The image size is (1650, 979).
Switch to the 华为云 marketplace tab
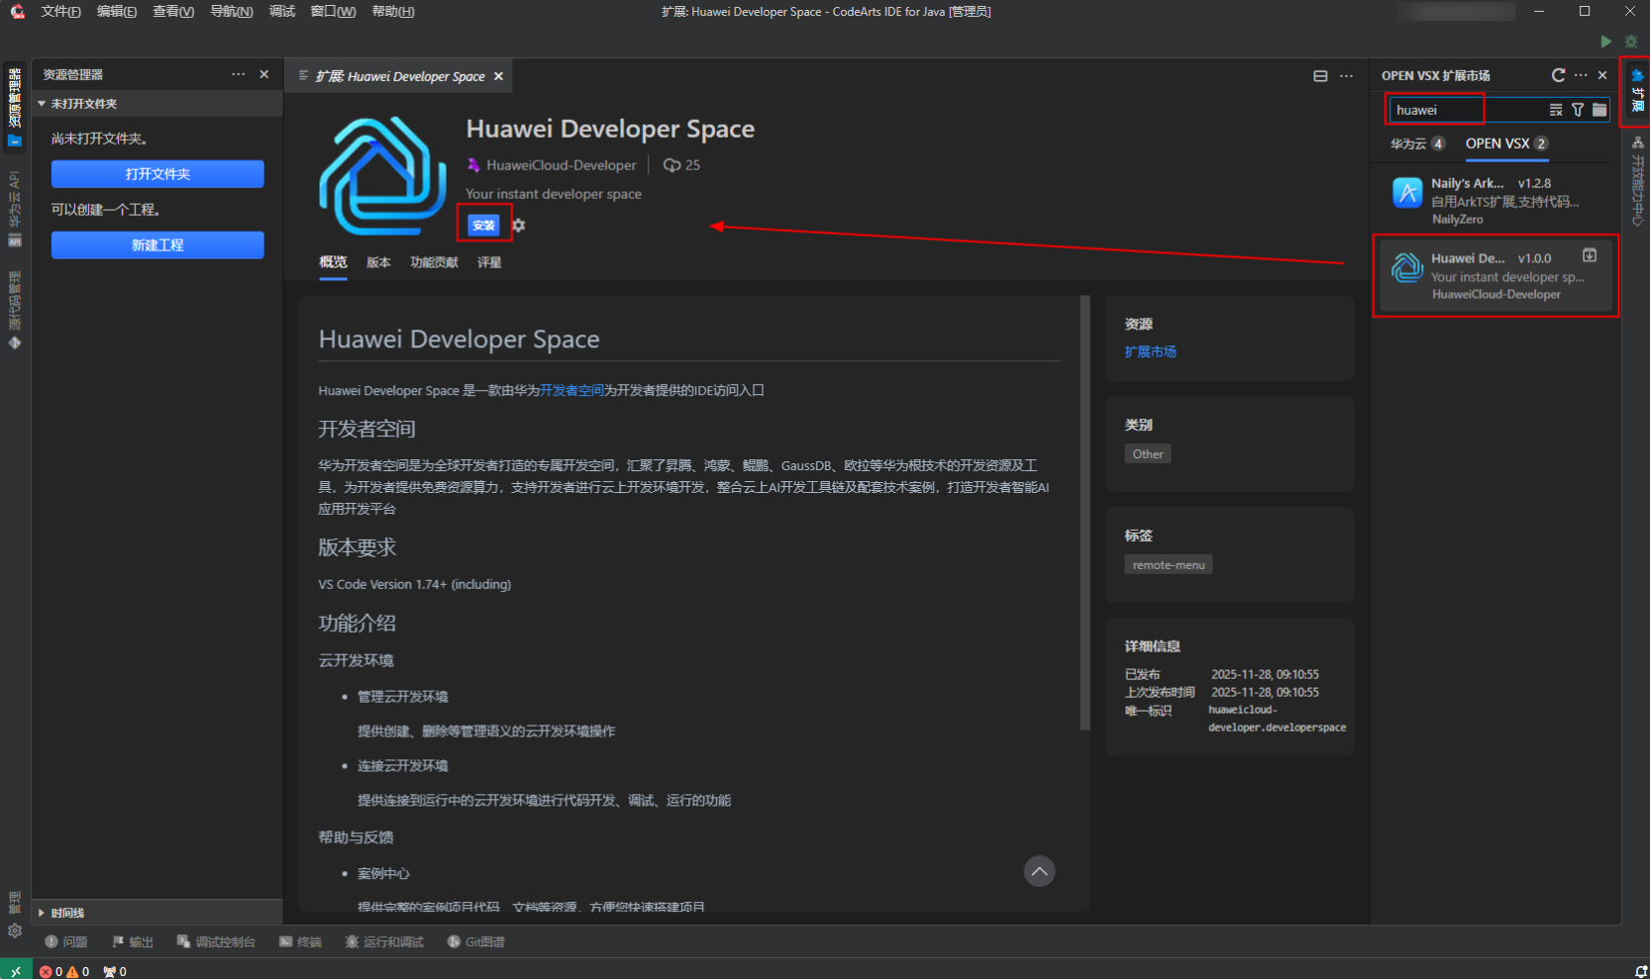coord(1417,144)
